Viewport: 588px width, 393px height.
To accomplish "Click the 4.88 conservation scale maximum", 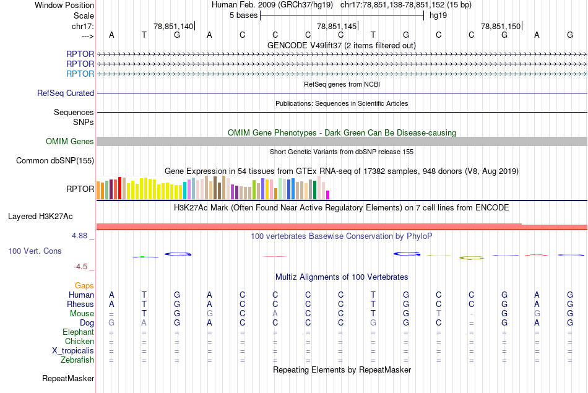I will coord(79,236).
